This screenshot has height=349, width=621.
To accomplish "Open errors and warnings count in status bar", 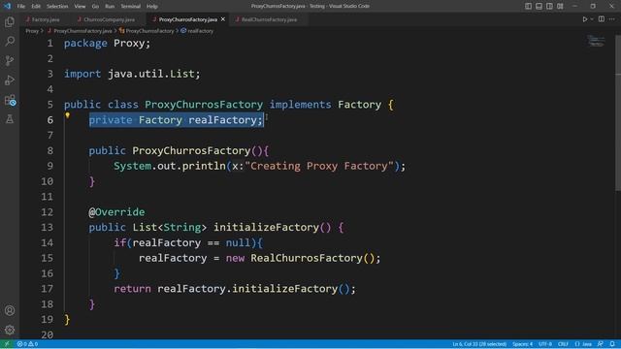I will pyautogui.click(x=27, y=344).
